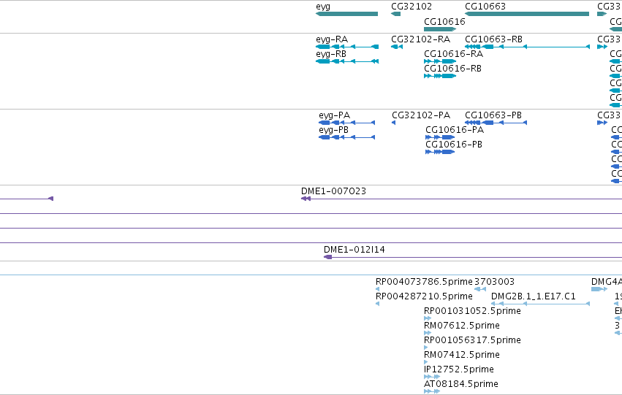Screen dimensions: 622x395
Task: Open the IP12752.5prime EST label
Action: coord(459,369)
